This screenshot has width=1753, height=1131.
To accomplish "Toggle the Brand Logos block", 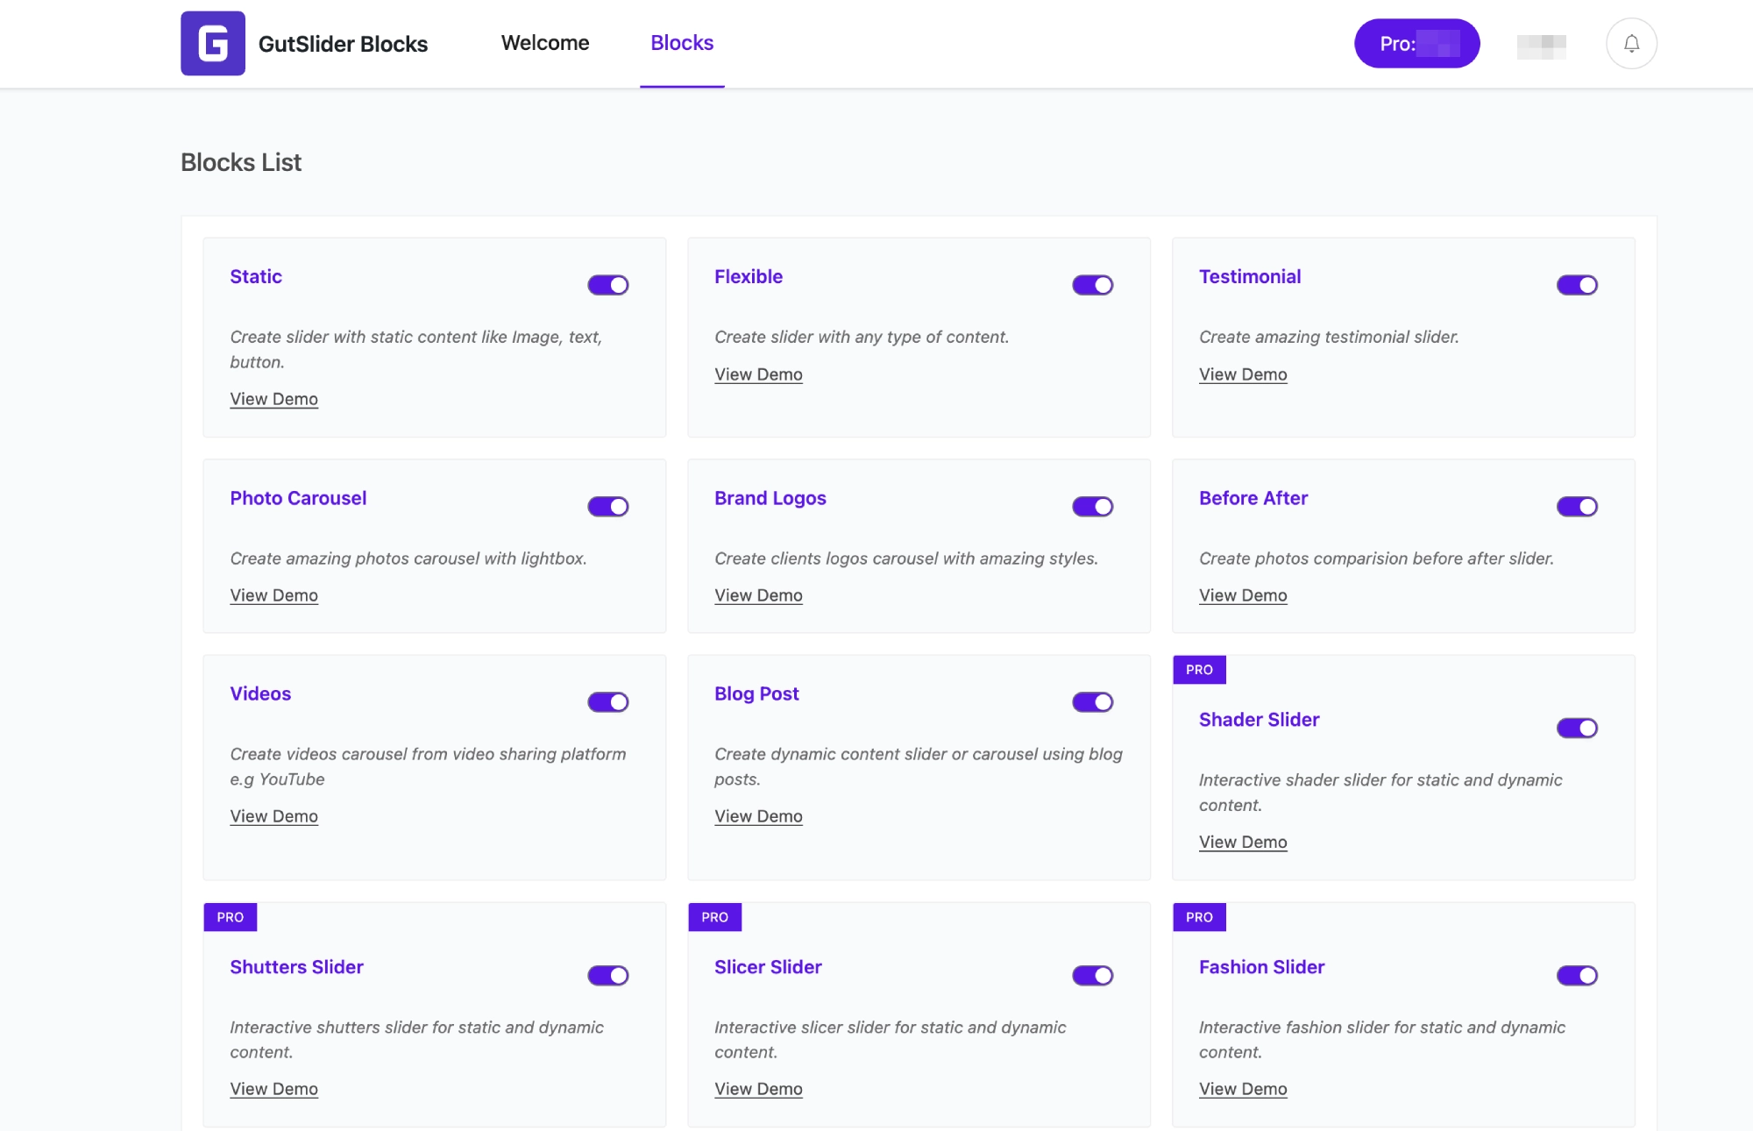I will (1092, 506).
